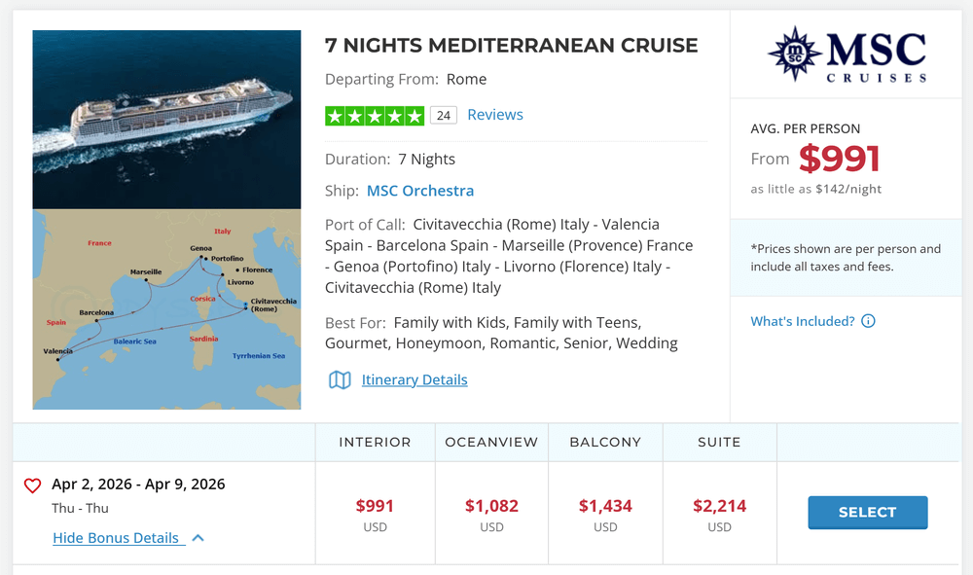Click the blue SELECT button
This screenshot has width=973, height=575.
[x=868, y=513]
